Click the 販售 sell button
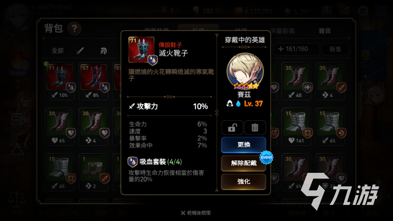This screenshot has height=221, width=393. point(335,49)
